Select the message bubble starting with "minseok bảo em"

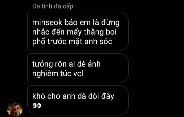point(78,32)
